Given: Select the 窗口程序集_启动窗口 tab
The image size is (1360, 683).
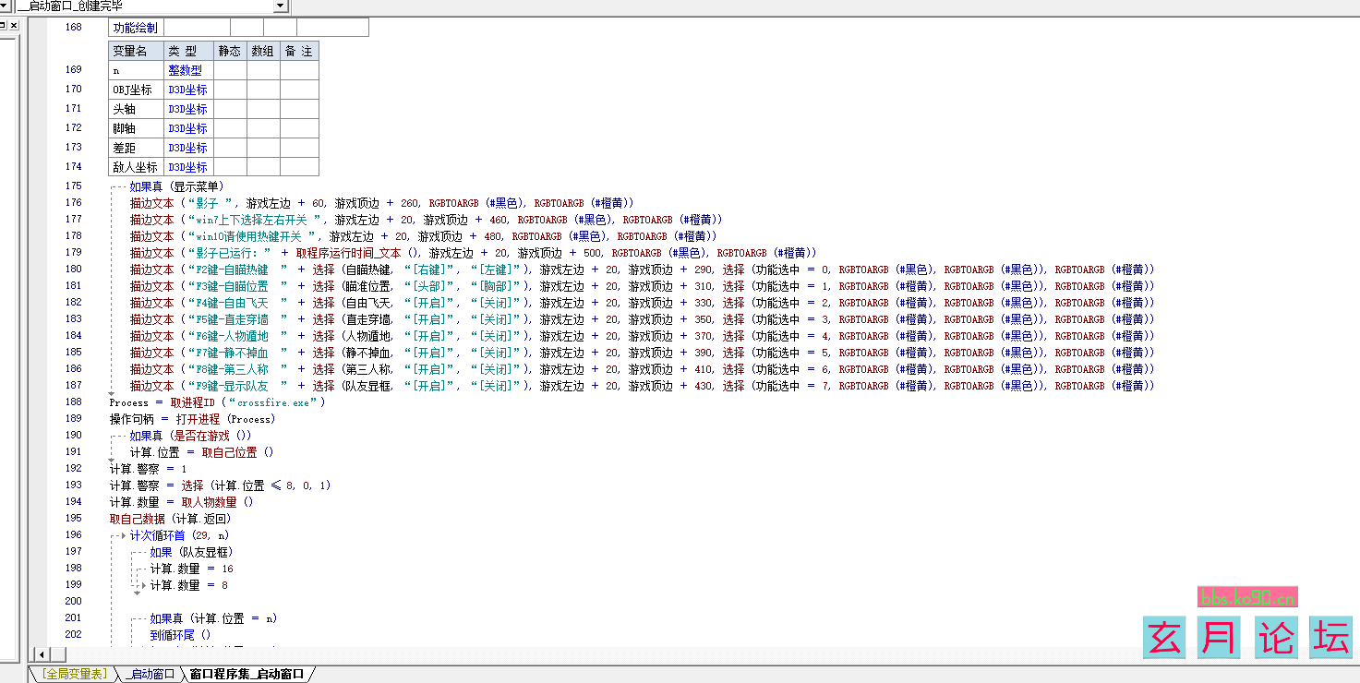Looking at the screenshot, I should pos(247,674).
